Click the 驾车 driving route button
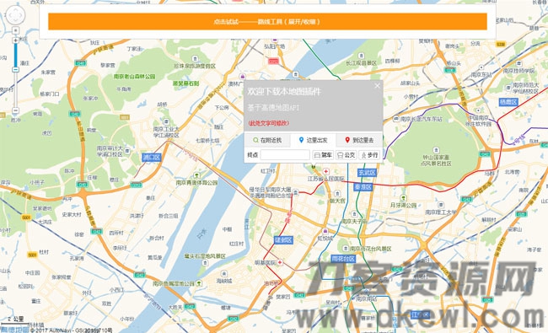The image size is (548, 333). click(x=323, y=155)
